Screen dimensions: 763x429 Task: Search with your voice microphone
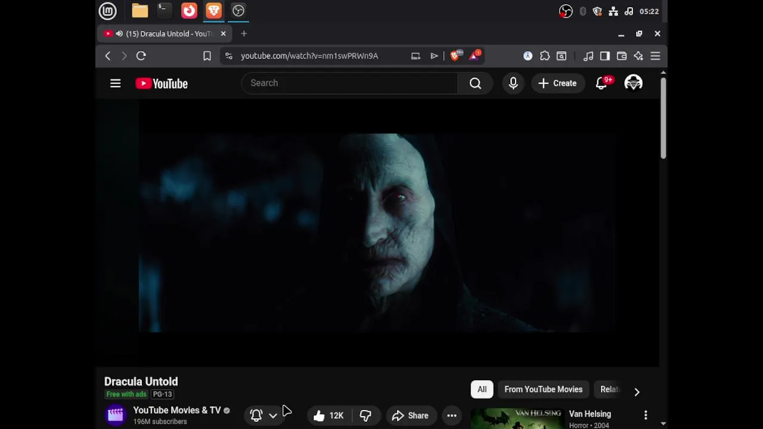(513, 83)
